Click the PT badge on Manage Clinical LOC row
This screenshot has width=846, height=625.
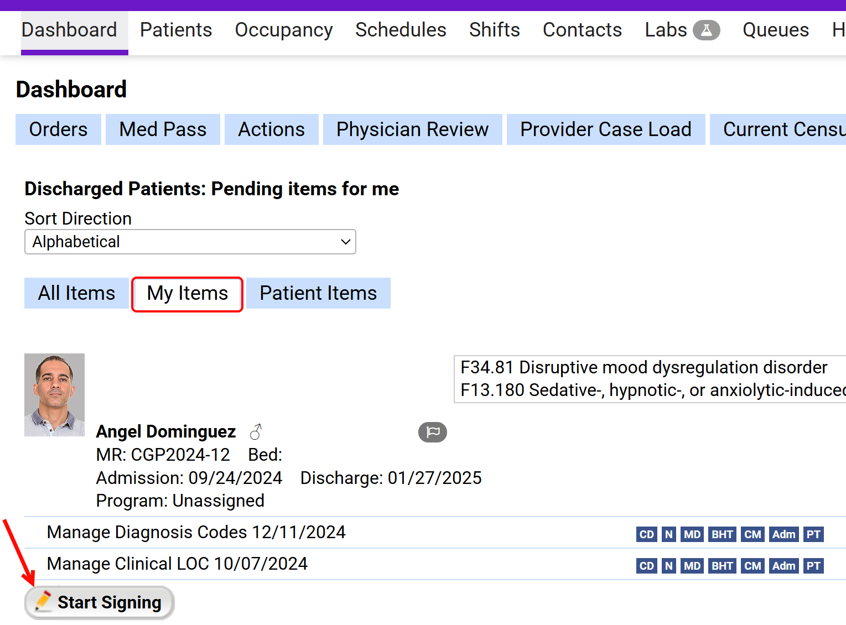813,566
